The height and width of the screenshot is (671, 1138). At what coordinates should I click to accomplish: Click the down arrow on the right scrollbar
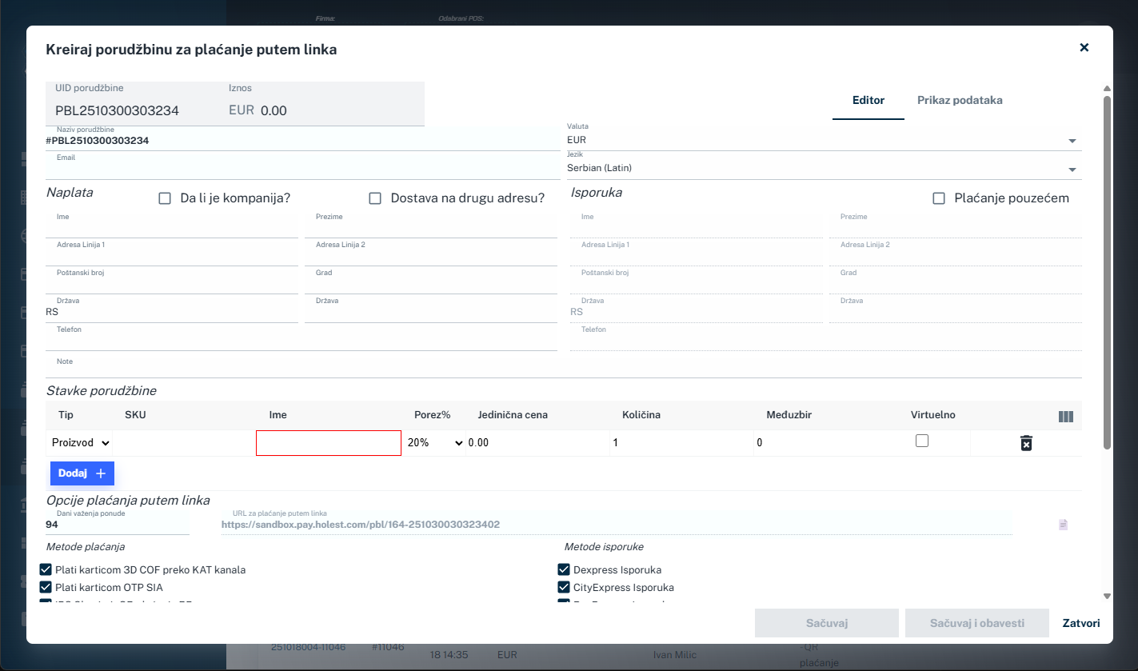[1107, 595]
